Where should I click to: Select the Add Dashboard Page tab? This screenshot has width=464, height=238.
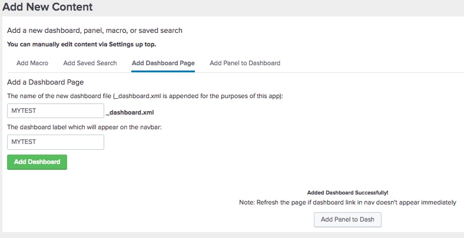[x=163, y=63]
